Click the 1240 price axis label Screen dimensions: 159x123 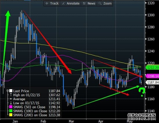pos(151,51)
